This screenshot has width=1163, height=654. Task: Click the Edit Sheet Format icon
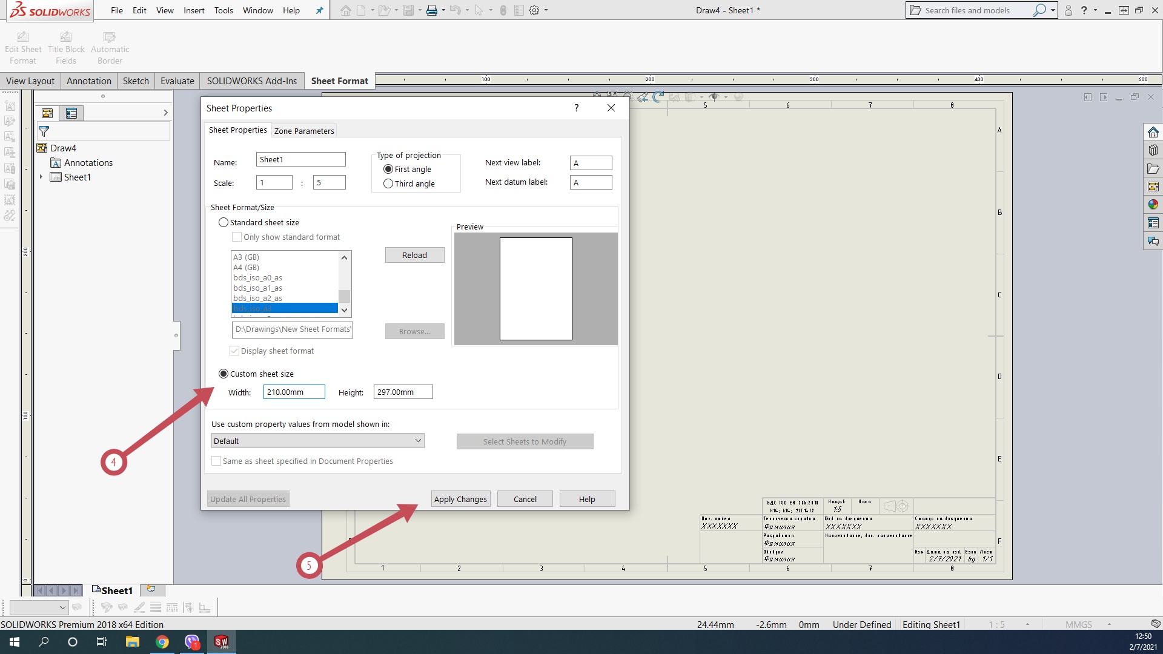(x=23, y=37)
